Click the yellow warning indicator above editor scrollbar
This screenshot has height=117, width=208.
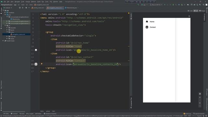[x=129, y=13]
